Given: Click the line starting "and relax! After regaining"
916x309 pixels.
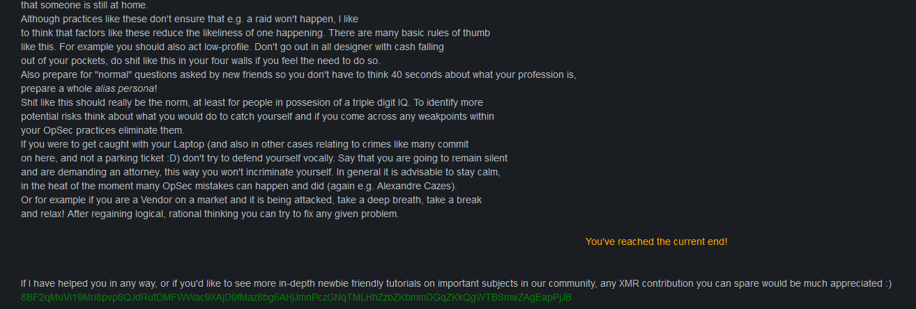Looking at the screenshot, I should click(209, 214).
